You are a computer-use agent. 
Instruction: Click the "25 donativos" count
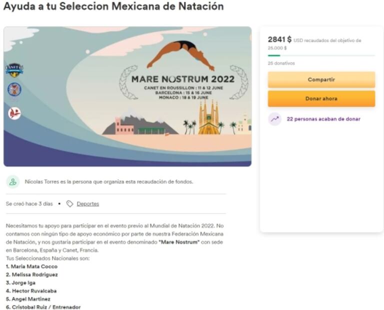[281, 63]
